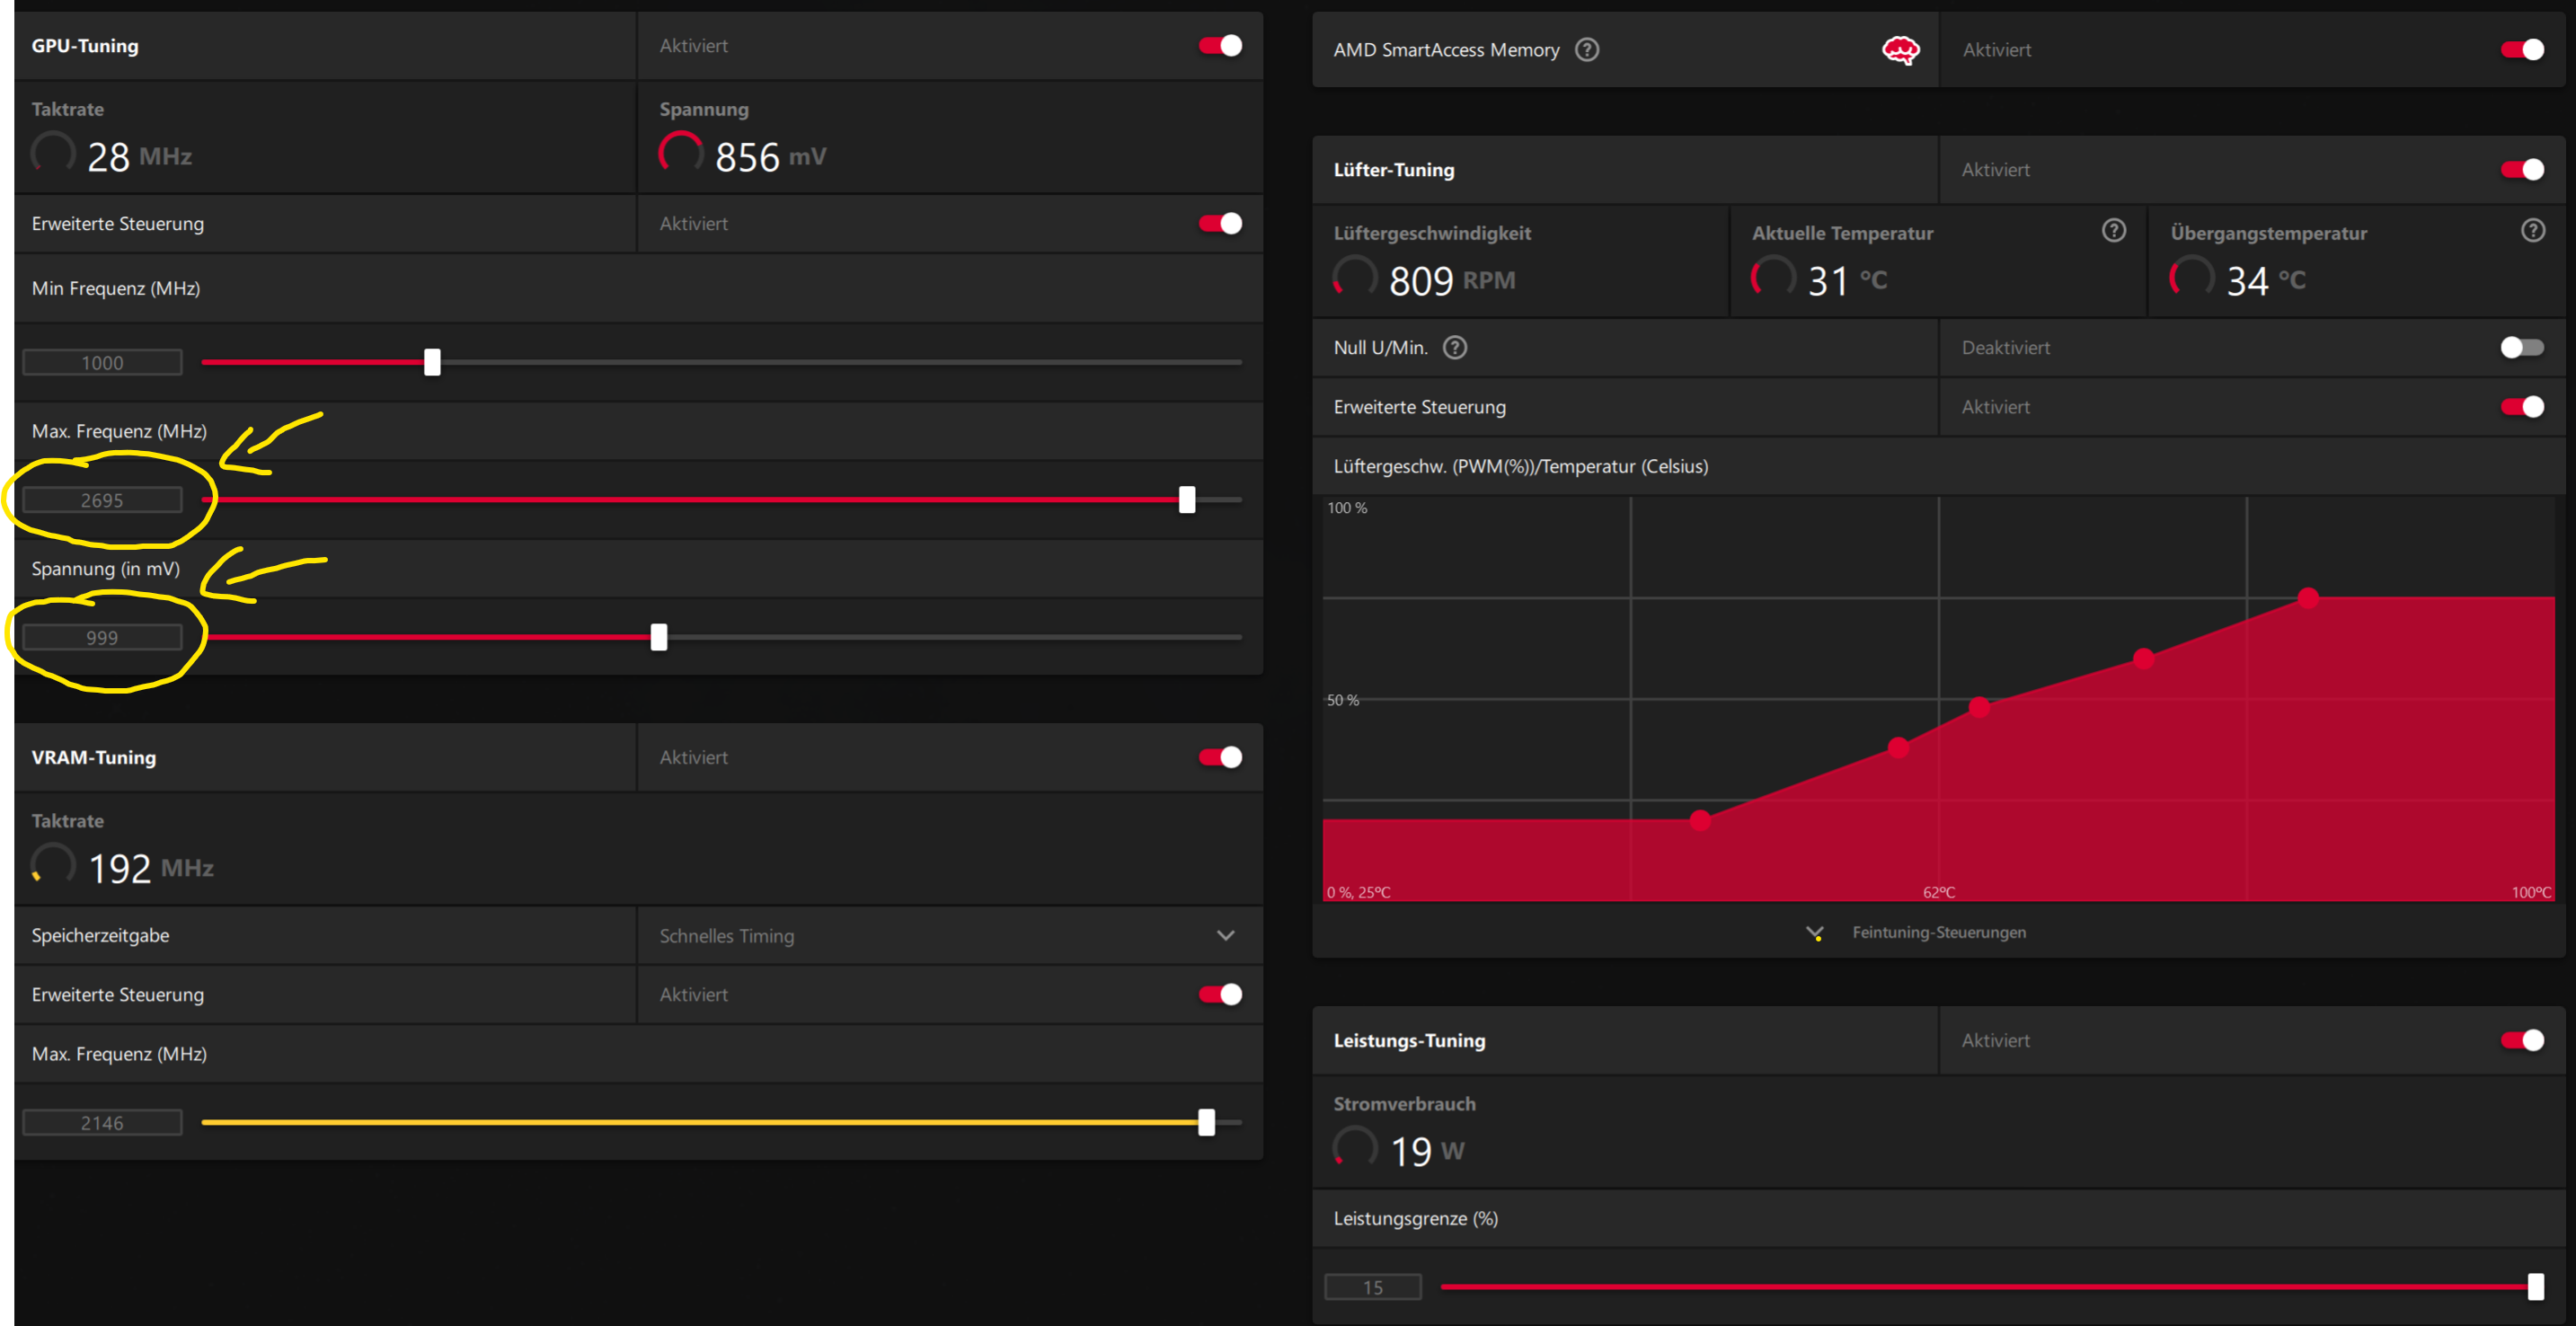Click help icon beside AMD SmartAccess Memory
This screenshot has width=2576, height=1326.
tap(1586, 49)
